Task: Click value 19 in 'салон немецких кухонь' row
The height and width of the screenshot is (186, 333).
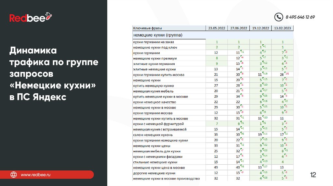Action: pyautogui.click(x=260, y=134)
